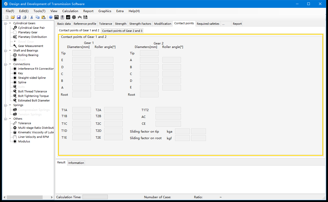Collapse the Cylindrical Gears tree node
The height and width of the screenshot is (202, 328).
(x=6, y=23)
